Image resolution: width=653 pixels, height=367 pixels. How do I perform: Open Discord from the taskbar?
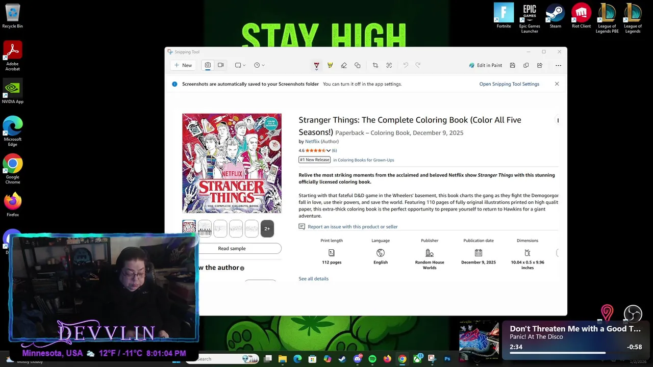tap(357, 359)
